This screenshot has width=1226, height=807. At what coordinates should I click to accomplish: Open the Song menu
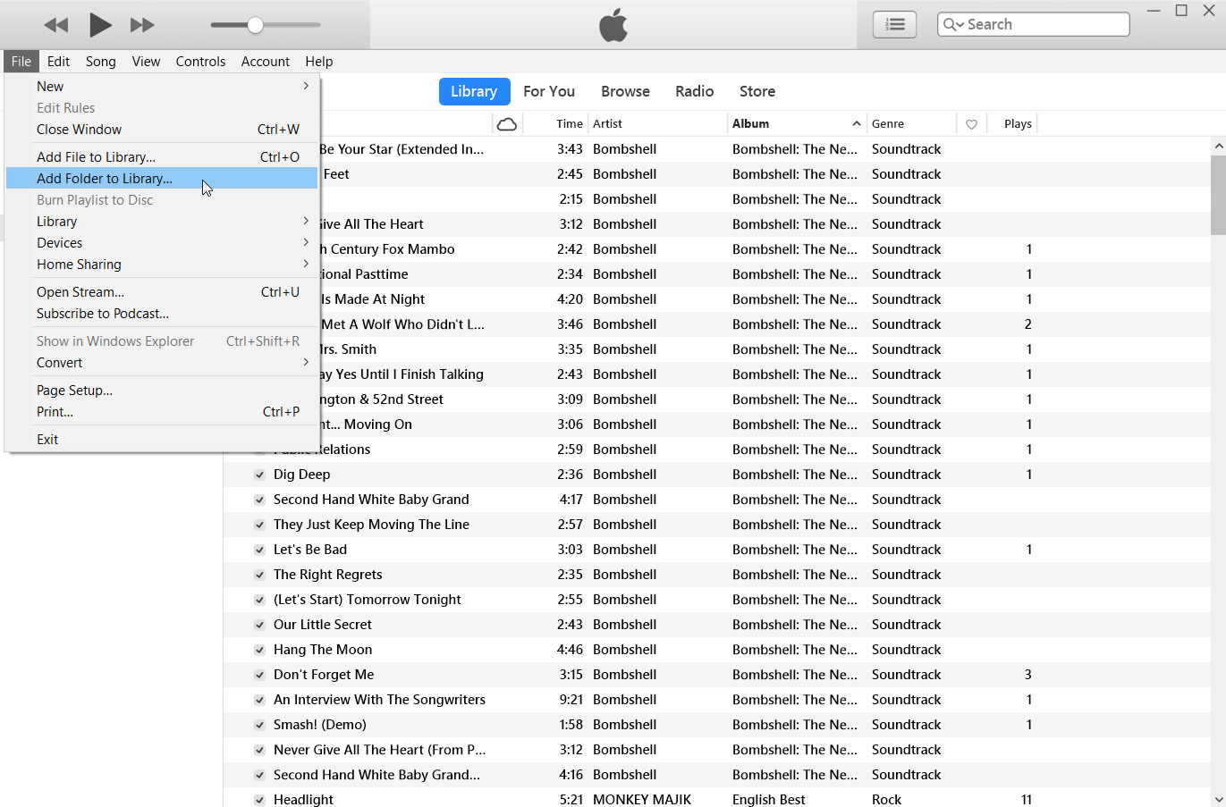(x=101, y=62)
